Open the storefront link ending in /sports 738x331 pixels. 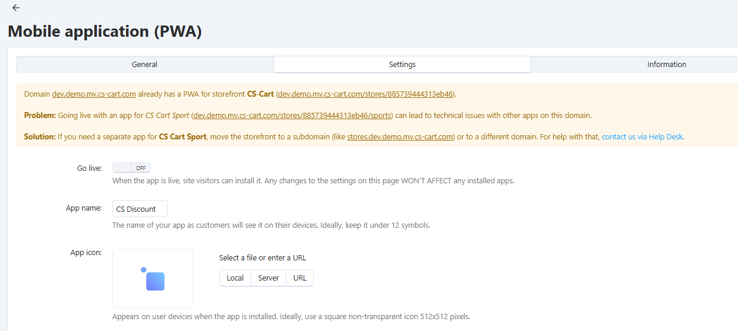pos(292,115)
